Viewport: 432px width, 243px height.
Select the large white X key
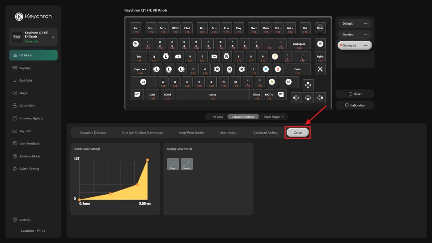(320, 69)
